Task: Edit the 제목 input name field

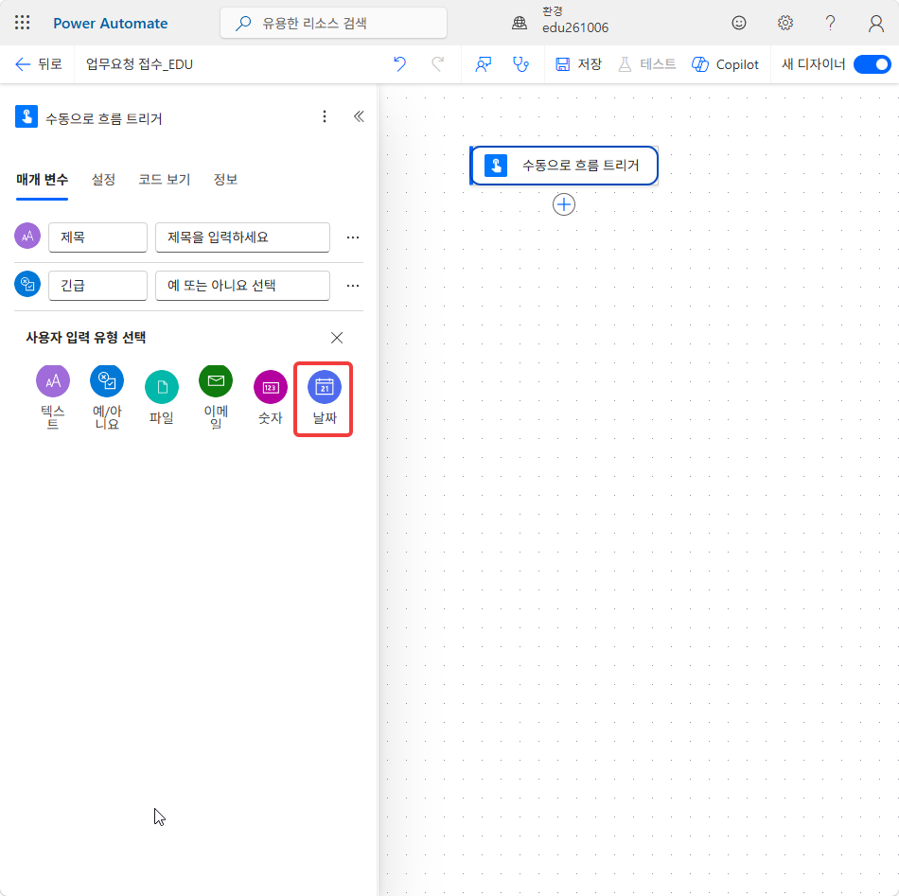Action: (x=98, y=237)
